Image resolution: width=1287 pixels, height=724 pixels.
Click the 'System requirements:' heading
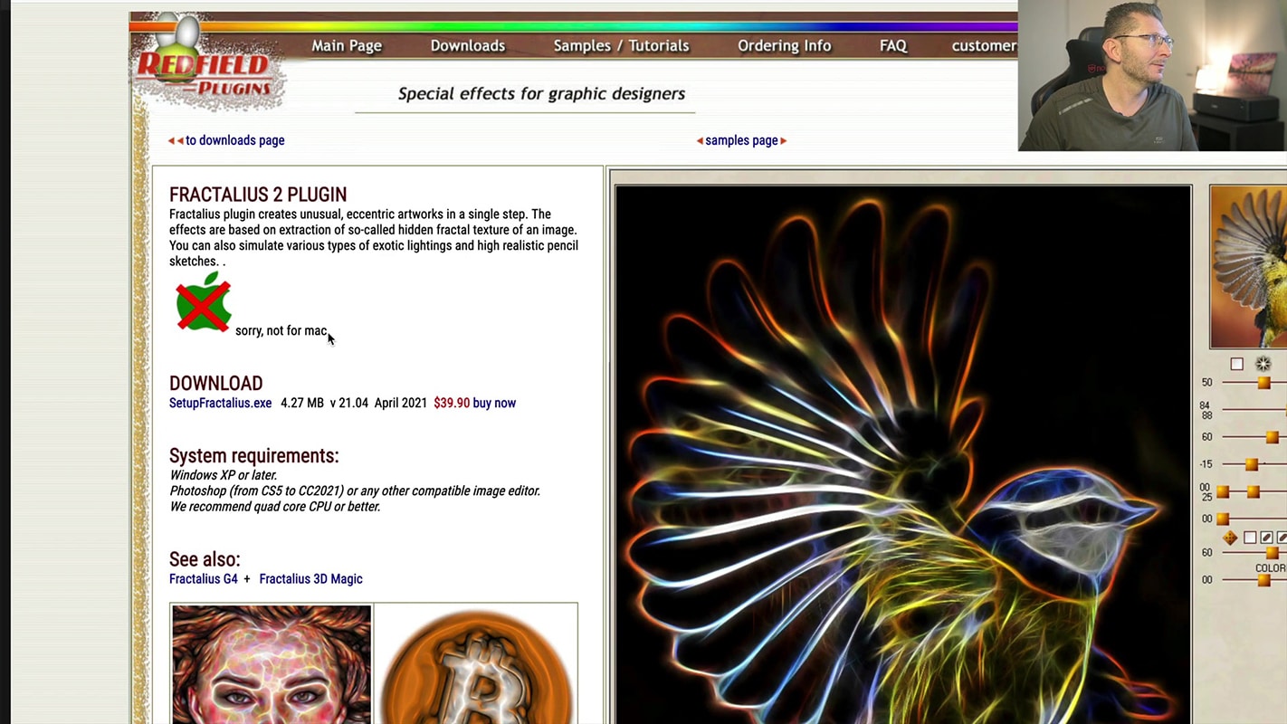(254, 456)
